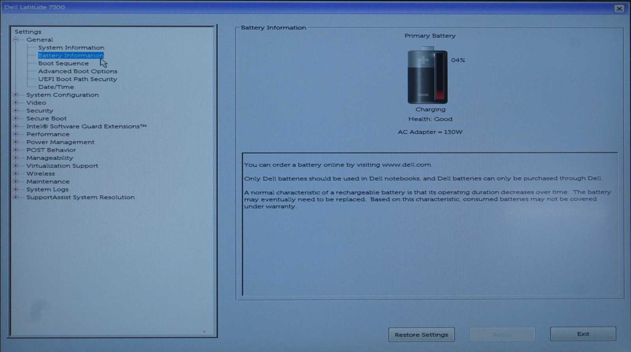This screenshot has width=631, height=352.
Task: Expand the Manageability node
Action: tap(16, 158)
